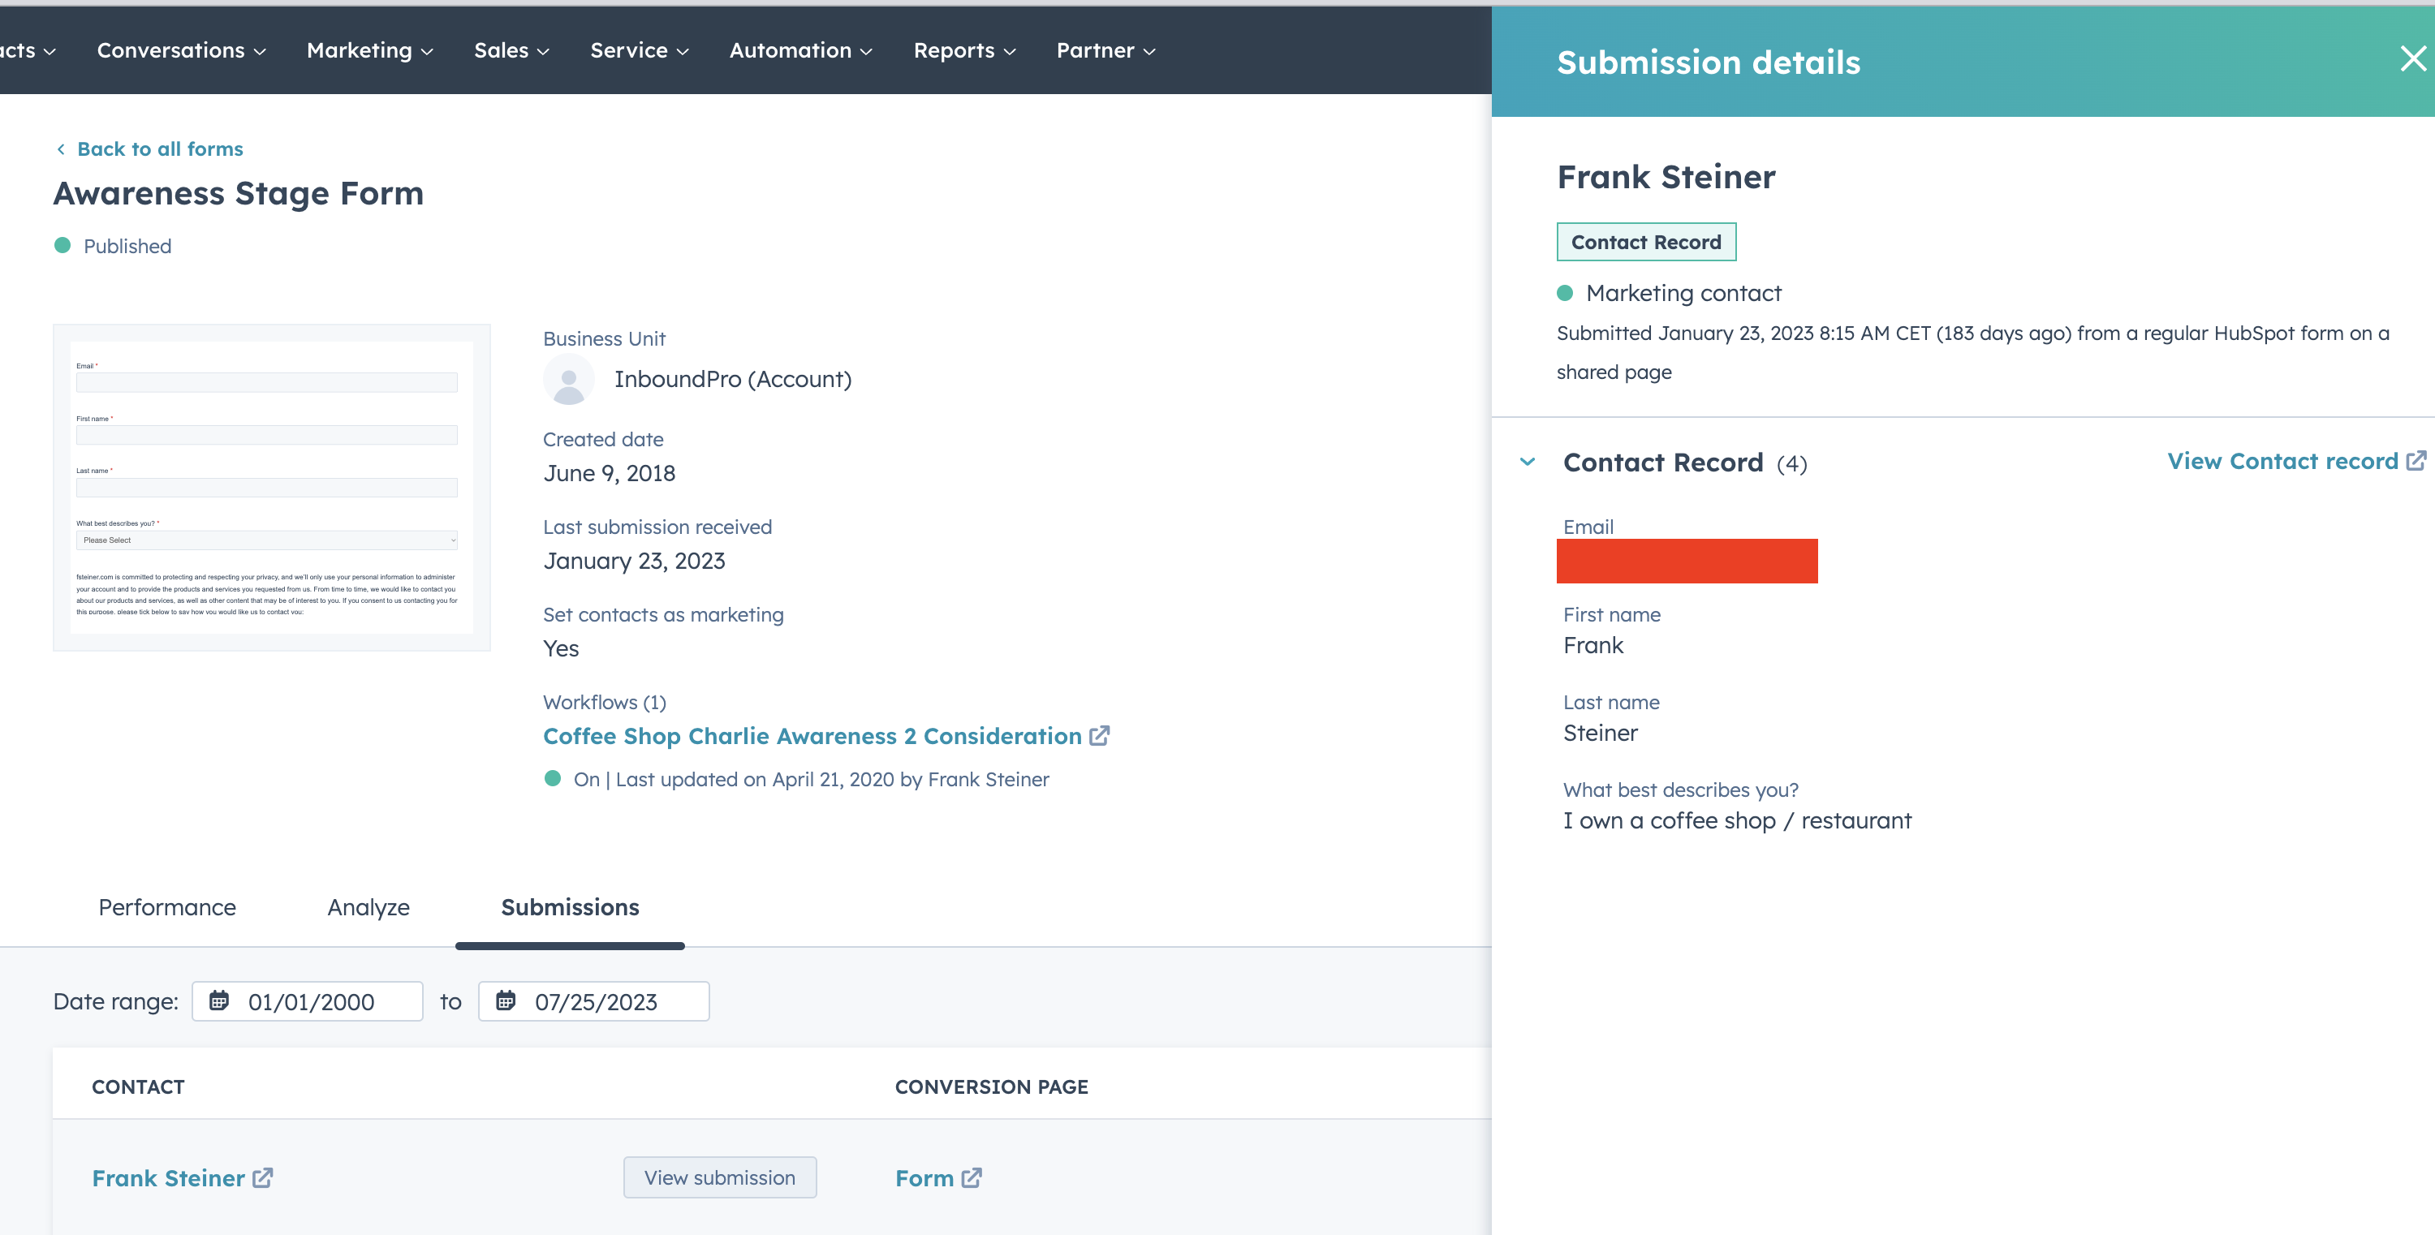The image size is (2435, 1235).
Task: Click the Business Unit avatar icon
Action: [568, 379]
